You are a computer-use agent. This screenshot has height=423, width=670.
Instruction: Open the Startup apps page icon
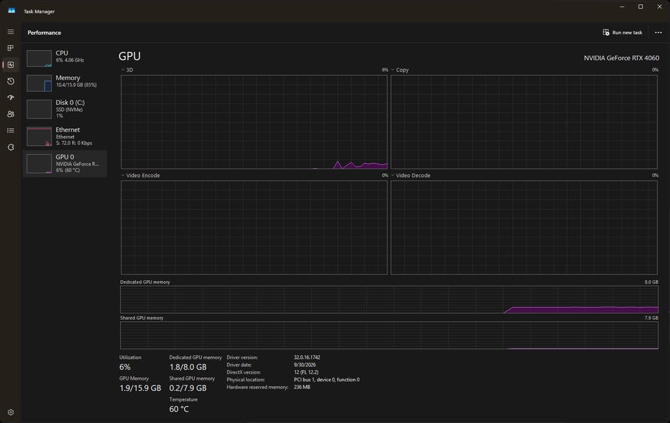click(x=10, y=98)
